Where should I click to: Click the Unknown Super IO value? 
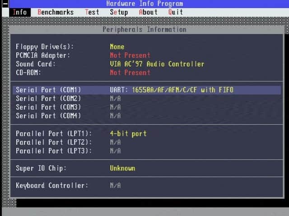[122, 168]
